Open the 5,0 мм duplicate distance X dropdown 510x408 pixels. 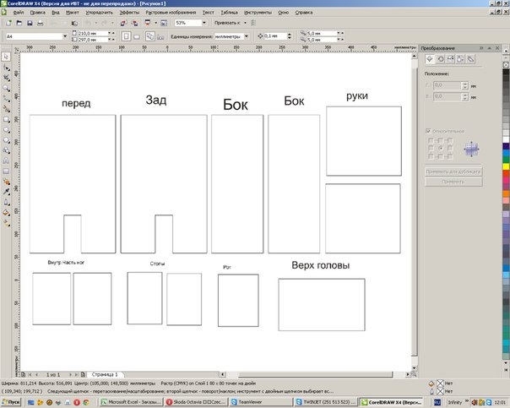(339, 33)
